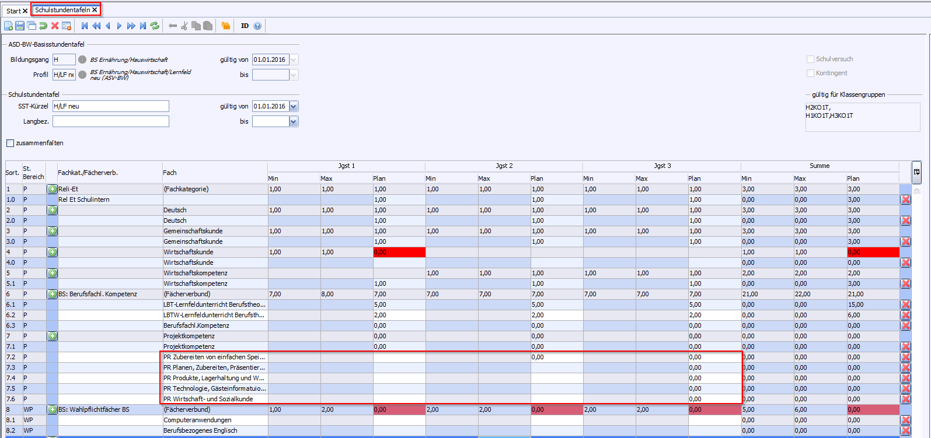Image resolution: width=931 pixels, height=438 pixels.
Task: Add entry under Reli-Et with plus button
Action: [52, 189]
